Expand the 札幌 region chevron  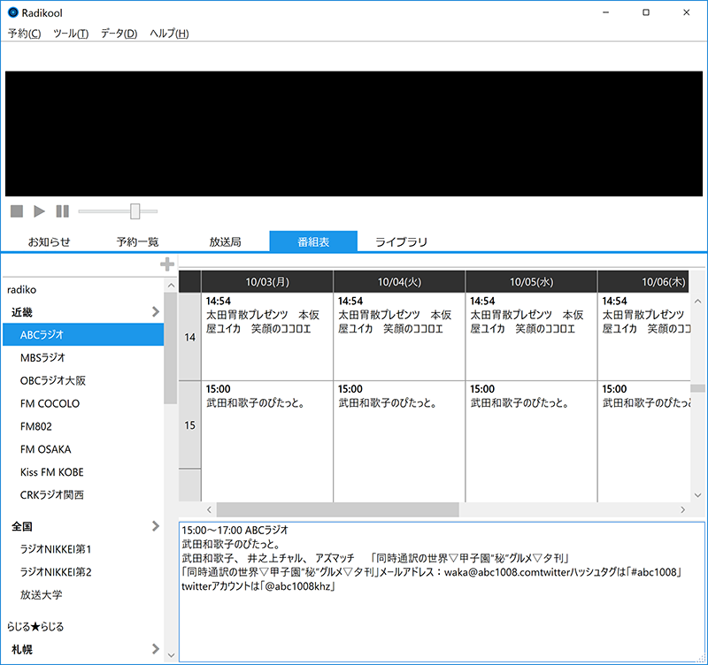click(156, 649)
